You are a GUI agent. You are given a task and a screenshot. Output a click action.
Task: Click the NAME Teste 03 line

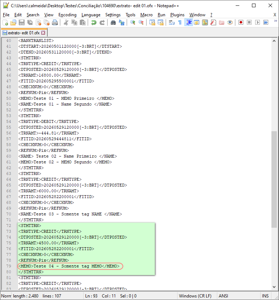coord(70,214)
